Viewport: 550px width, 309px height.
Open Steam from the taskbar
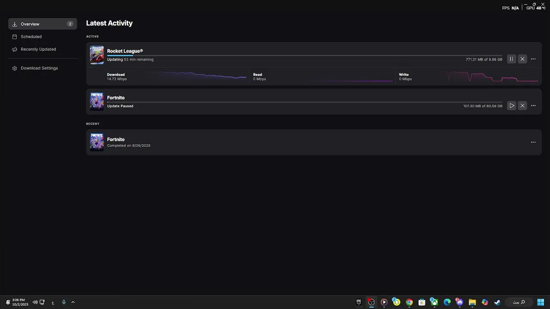(497, 302)
